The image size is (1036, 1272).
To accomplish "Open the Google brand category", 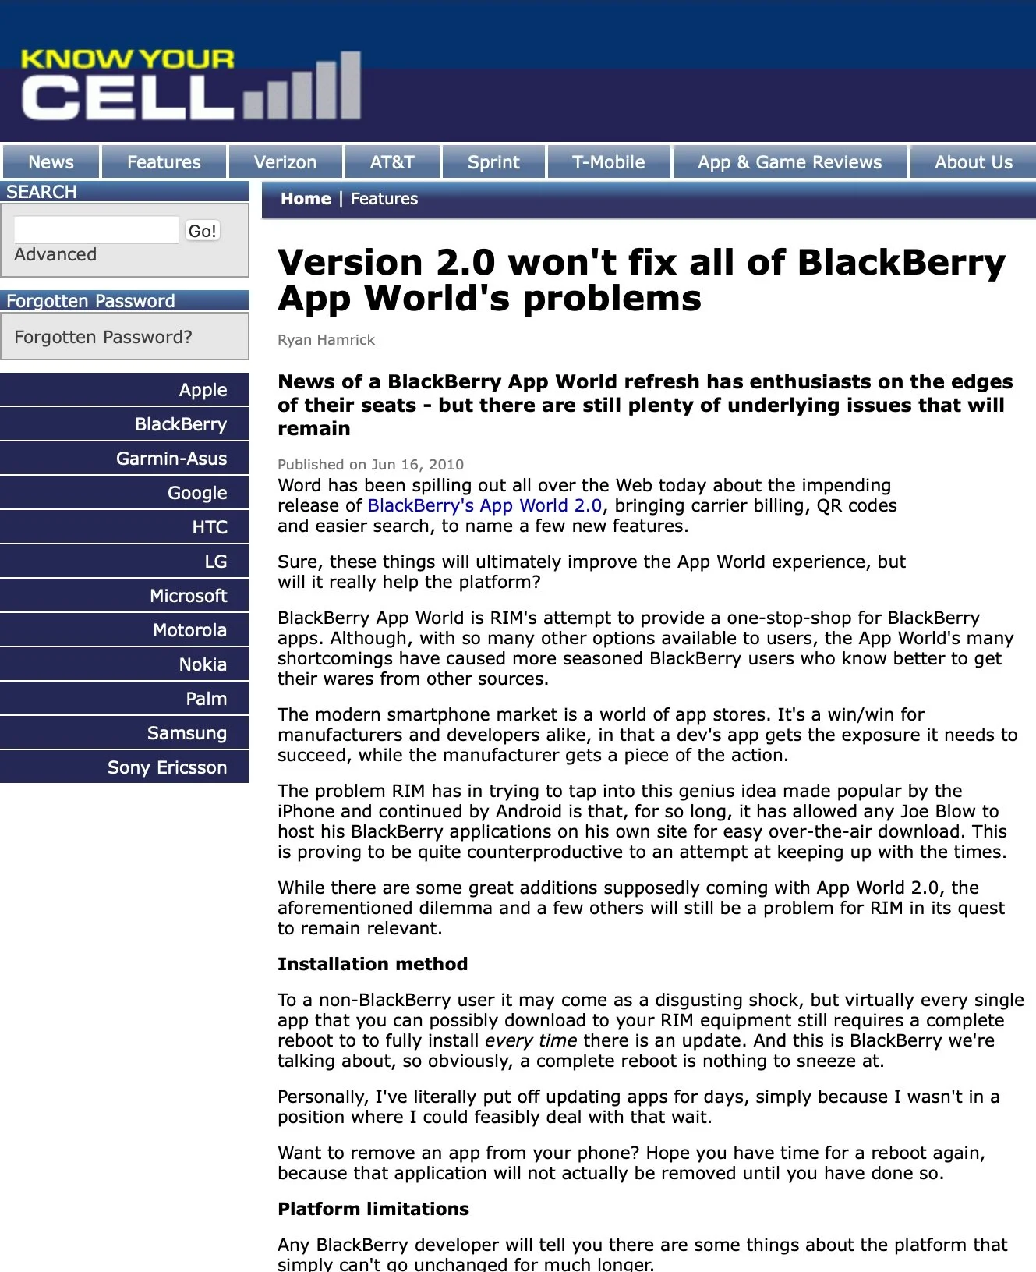I will point(125,493).
